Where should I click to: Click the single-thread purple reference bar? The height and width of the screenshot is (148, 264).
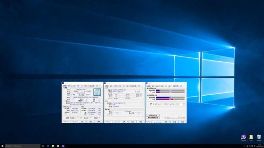pyautogui.click(x=158, y=92)
